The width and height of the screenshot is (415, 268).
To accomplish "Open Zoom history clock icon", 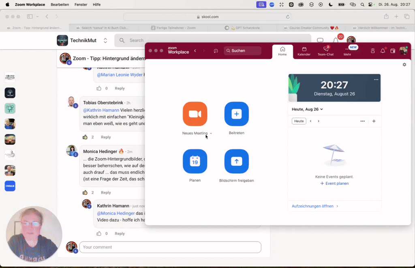I will [216, 51].
